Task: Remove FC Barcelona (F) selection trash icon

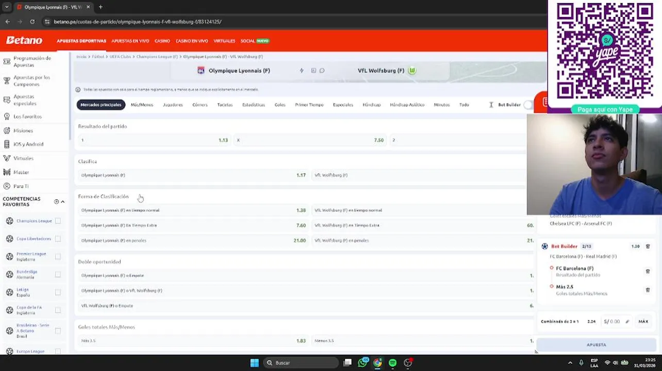Action: click(648, 271)
